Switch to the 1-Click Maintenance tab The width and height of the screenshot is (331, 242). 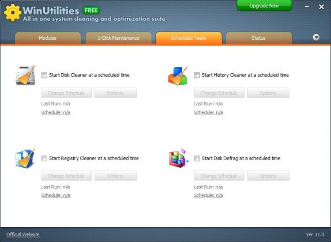coord(118,38)
